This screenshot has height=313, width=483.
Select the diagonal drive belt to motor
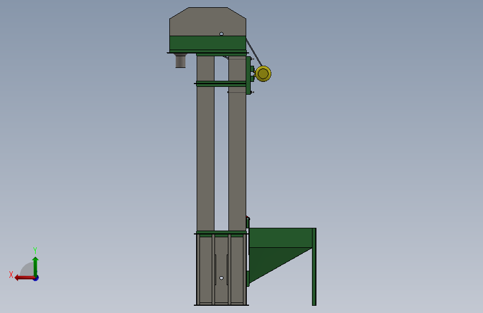(x=254, y=53)
